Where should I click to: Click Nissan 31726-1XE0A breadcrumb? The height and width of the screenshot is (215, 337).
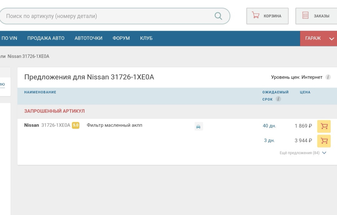click(28, 56)
